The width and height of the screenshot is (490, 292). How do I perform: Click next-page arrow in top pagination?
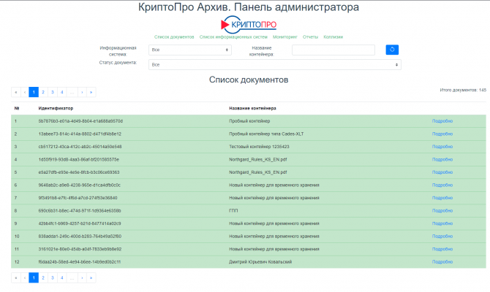click(x=82, y=92)
